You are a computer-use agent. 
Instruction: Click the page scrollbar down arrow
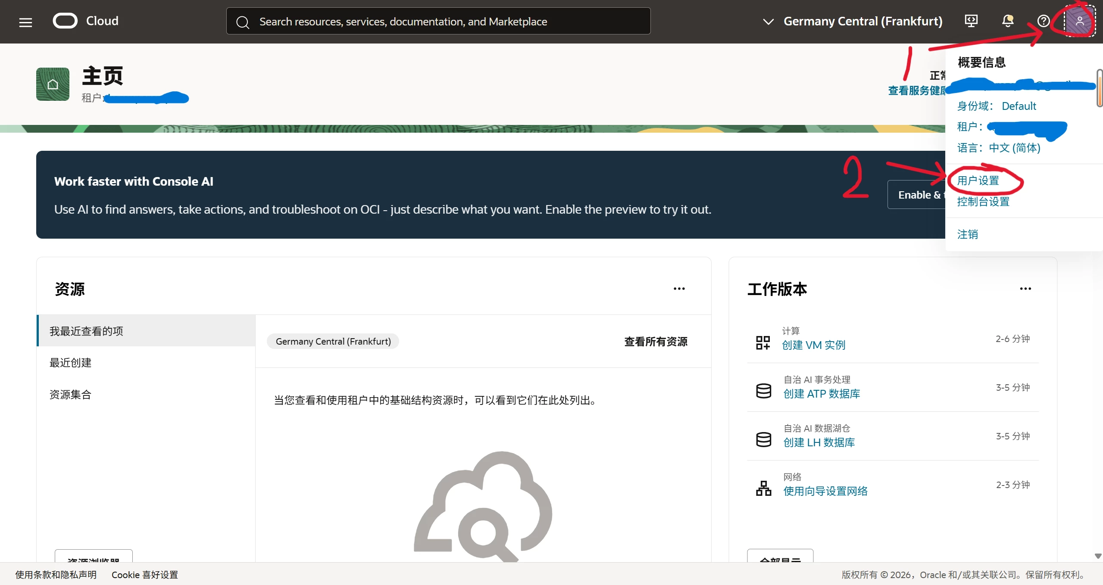(x=1098, y=556)
